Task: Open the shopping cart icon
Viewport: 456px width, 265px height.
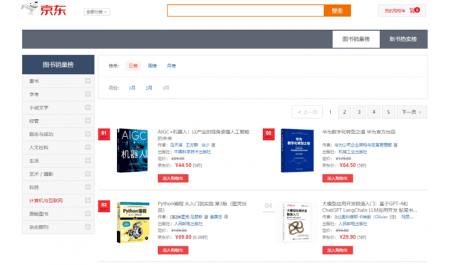Action: [x=412, y=11]
